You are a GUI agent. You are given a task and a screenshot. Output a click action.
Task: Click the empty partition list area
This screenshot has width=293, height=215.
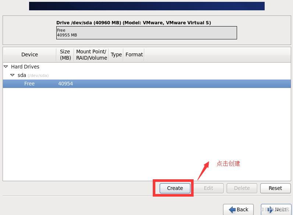[147, 134]
